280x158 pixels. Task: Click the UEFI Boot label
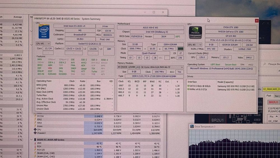[x=215, y=65]
